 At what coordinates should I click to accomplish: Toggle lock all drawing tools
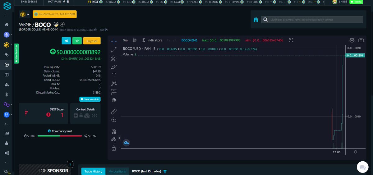tap(114, 148)
